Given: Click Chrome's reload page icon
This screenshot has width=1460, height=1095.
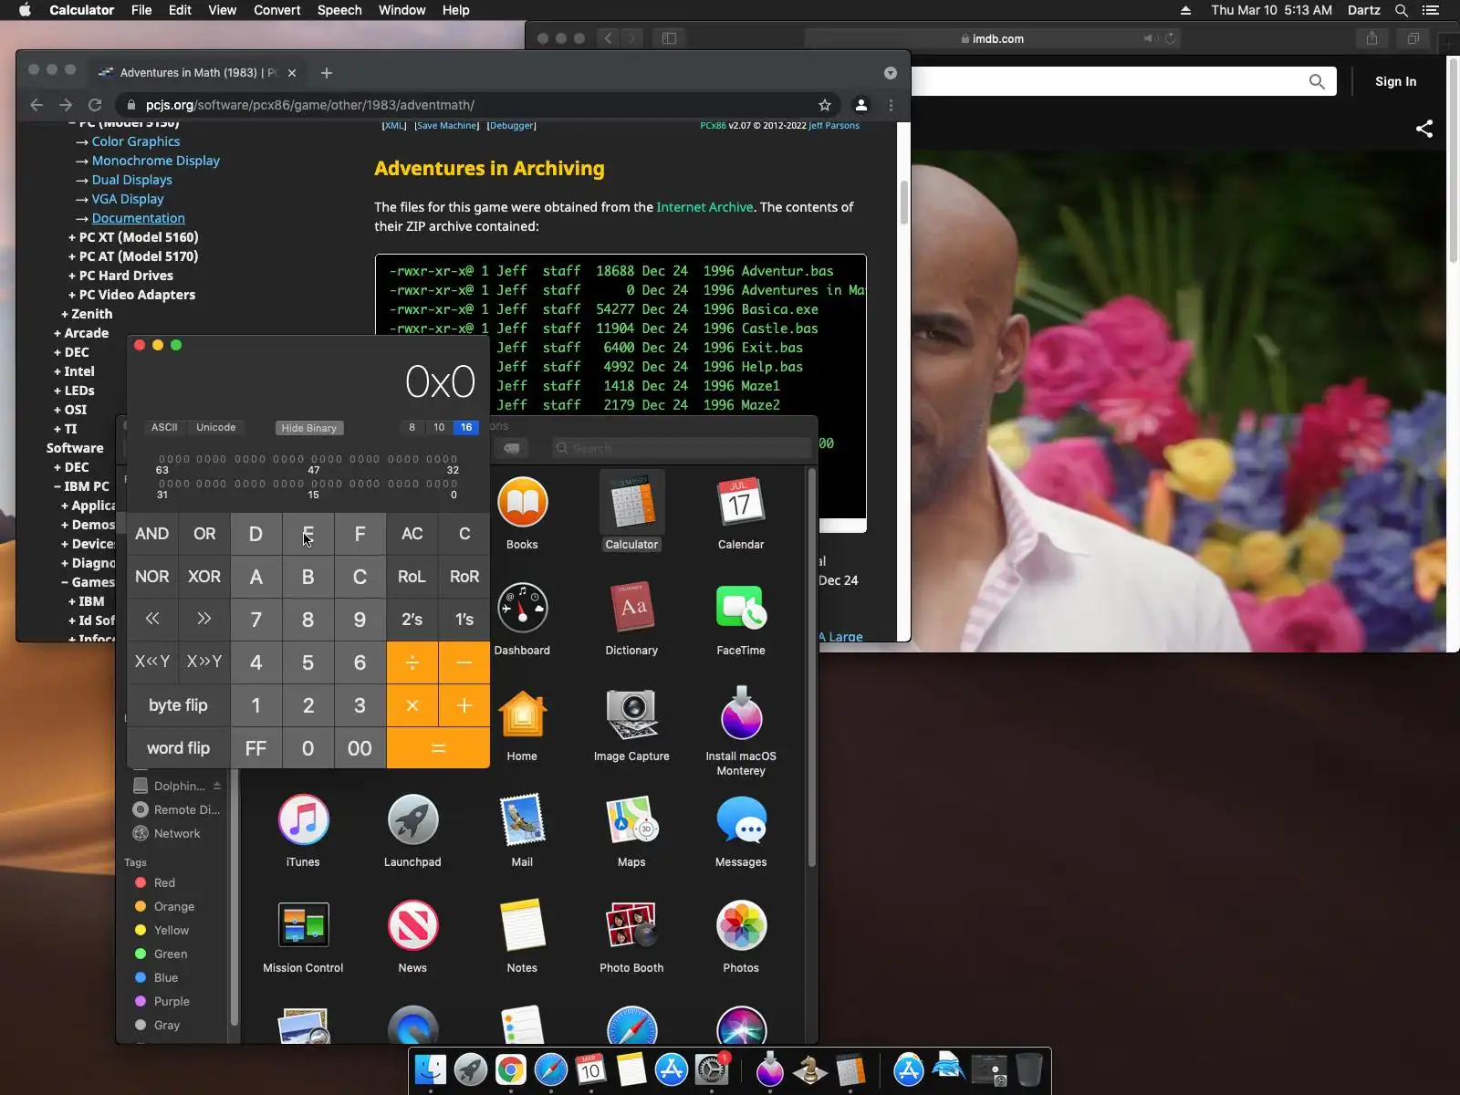Looking at the screenshot, I should point(95,105).
